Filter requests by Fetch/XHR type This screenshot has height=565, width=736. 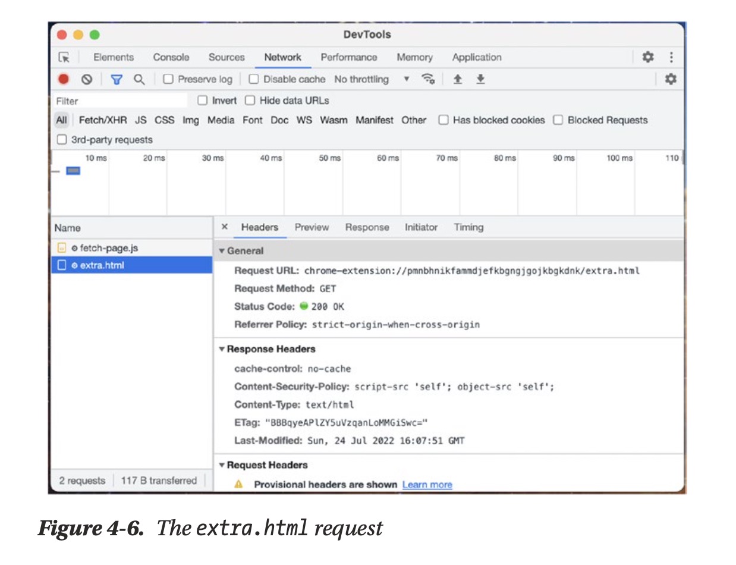(x=103, y=120)
